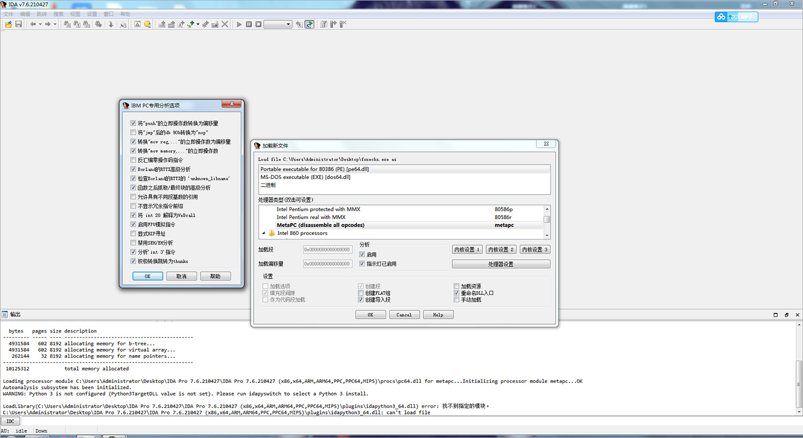Click the boxed triangle toolbar icon
This screenshot has height=438, width=803.
[x=138, y=24]
